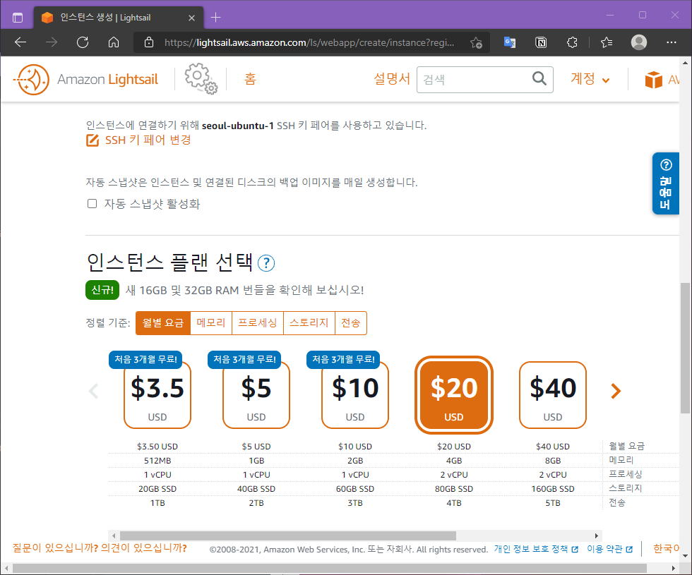Open the 설명서 link

coord(392,79)
